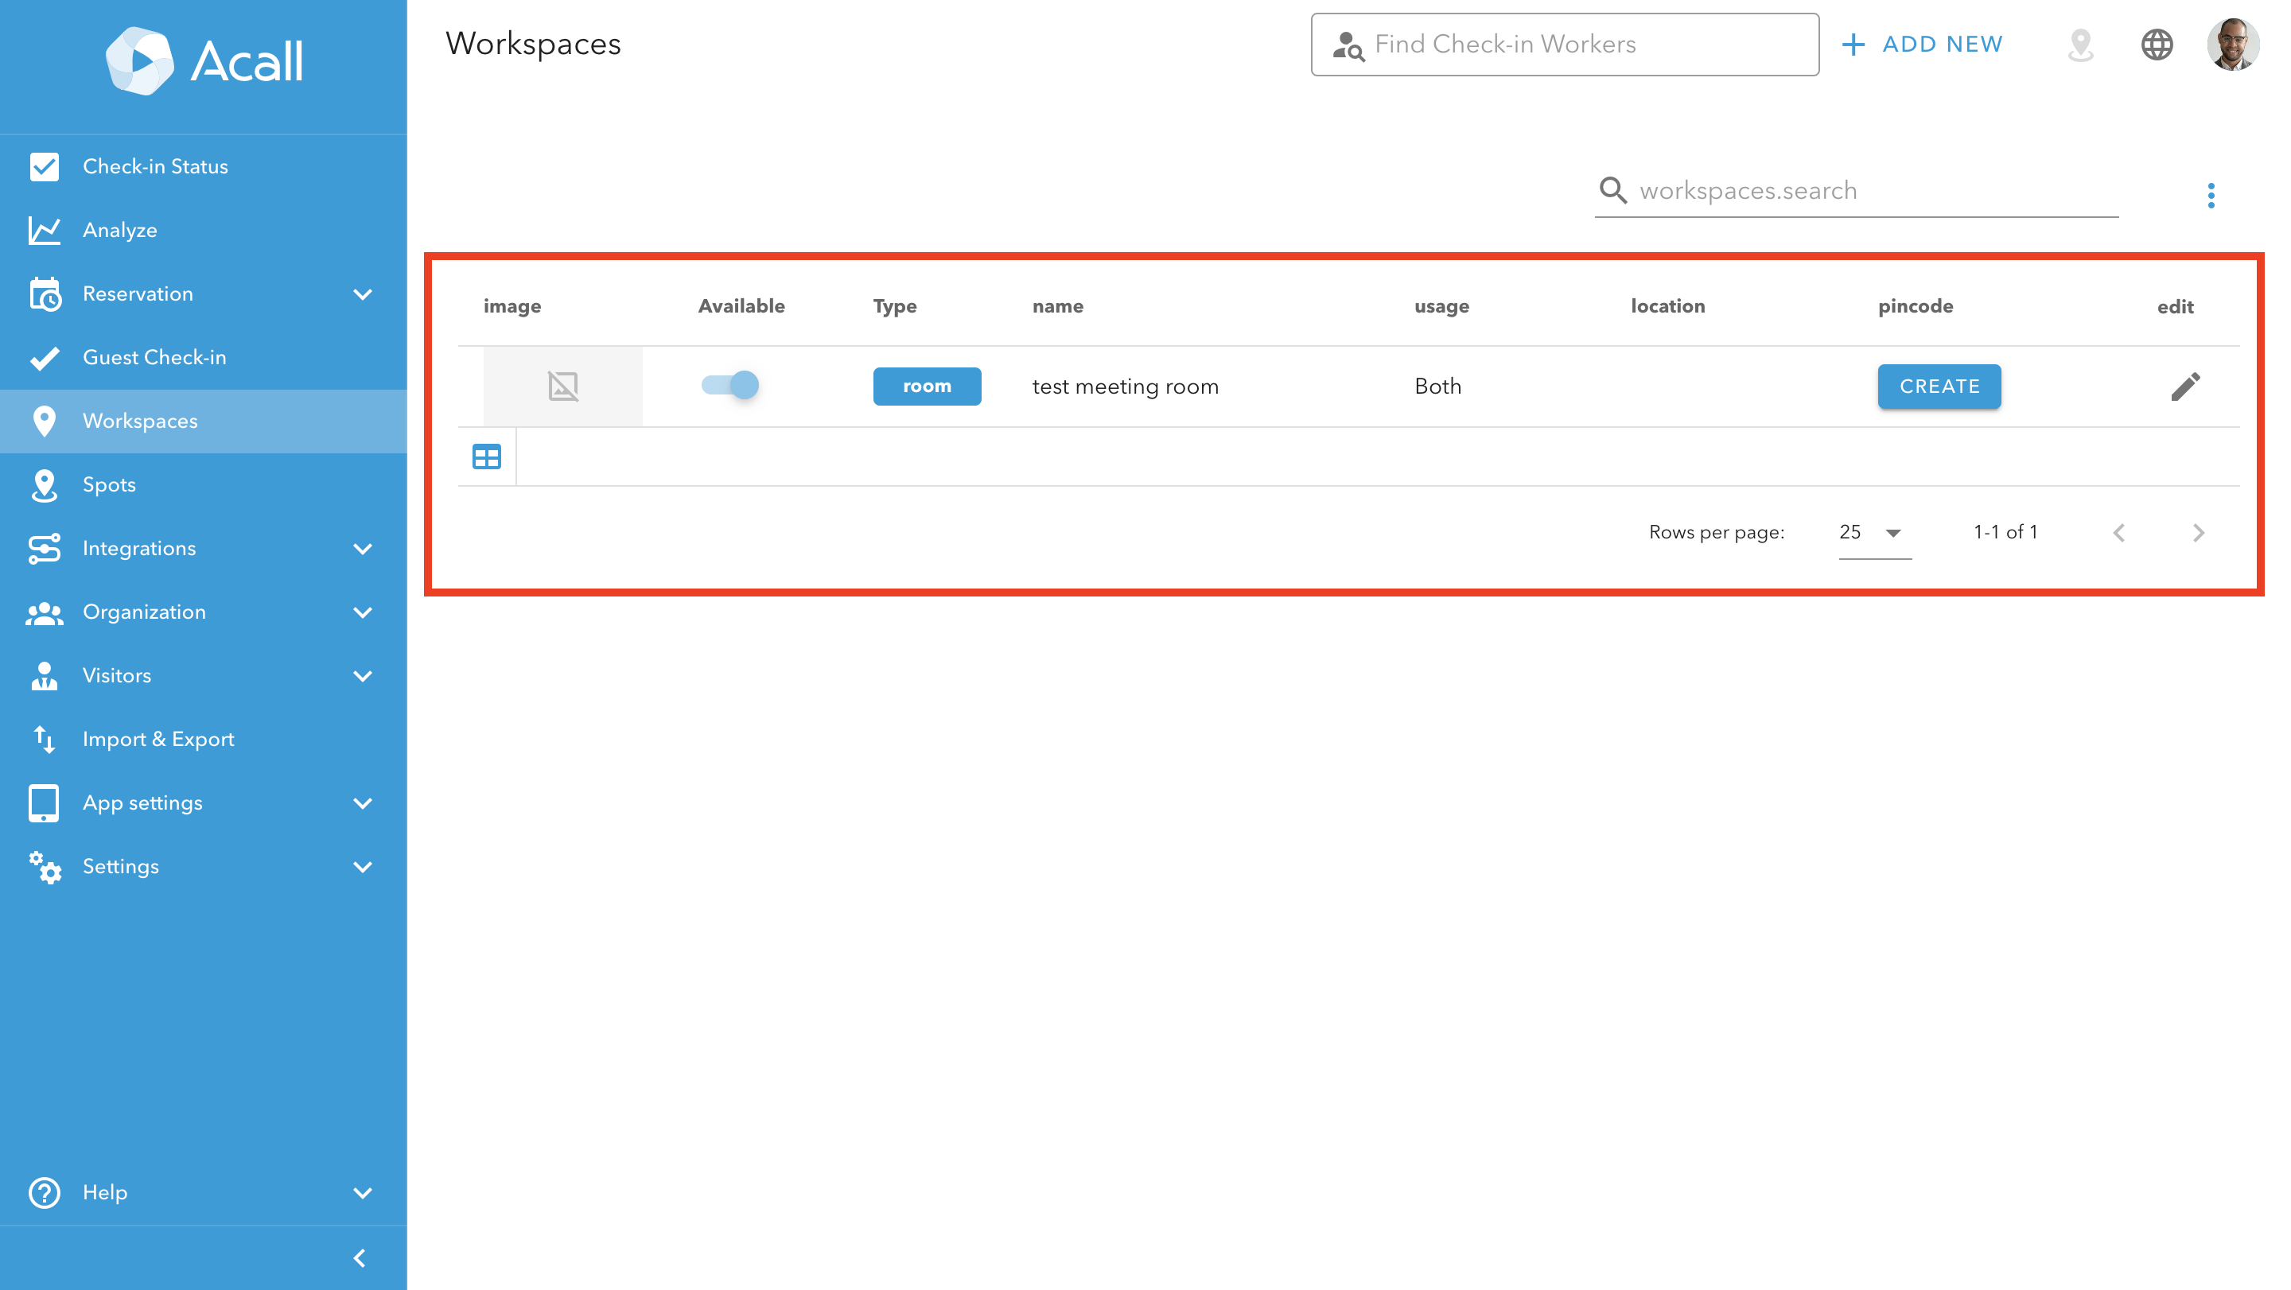The height and width of the screenshot is (1290, 2291).
Task: Click the CREATE pincode button
Action: (x=1939, y=386)
